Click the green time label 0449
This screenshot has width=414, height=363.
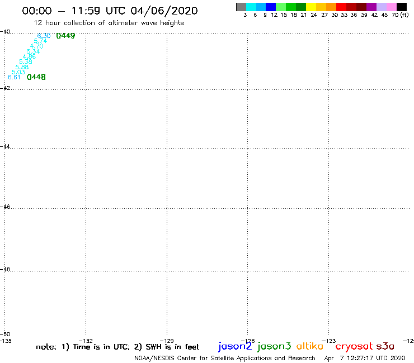[x=66, y=36]
